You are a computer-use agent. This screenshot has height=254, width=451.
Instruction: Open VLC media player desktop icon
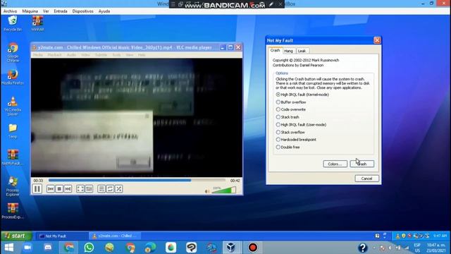(13, 106)
